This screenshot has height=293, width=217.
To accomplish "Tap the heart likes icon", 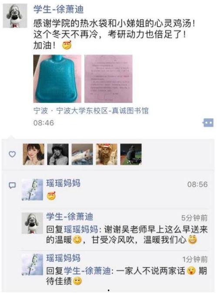I will click(12, 154).
